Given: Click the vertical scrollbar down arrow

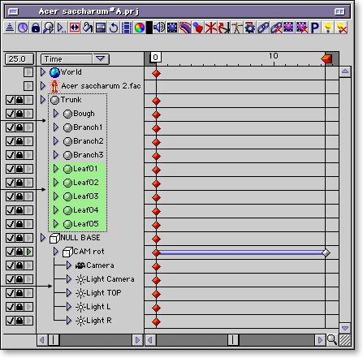Looking at the screenshot, I should coord(345,328).
